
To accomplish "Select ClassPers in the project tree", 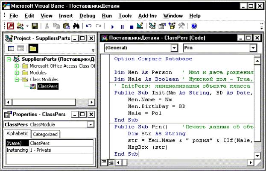I will pos(48,86).
